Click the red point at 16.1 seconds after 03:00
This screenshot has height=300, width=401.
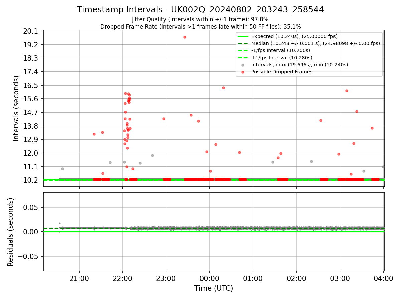point(347,91)
